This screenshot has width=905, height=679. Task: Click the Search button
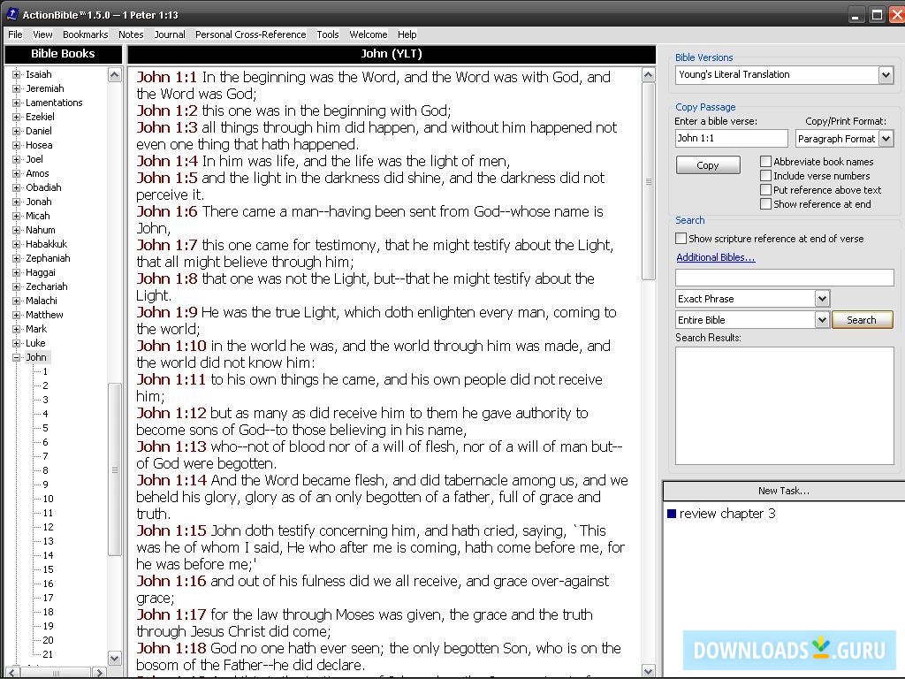point(862,320)
